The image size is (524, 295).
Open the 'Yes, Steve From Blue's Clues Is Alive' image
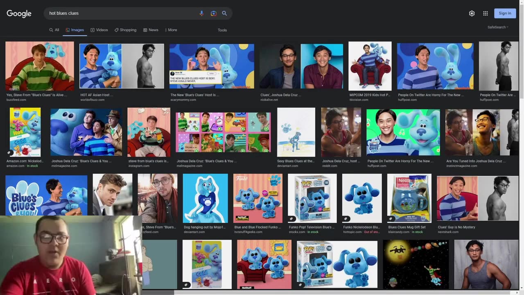(x=40, y=66)
